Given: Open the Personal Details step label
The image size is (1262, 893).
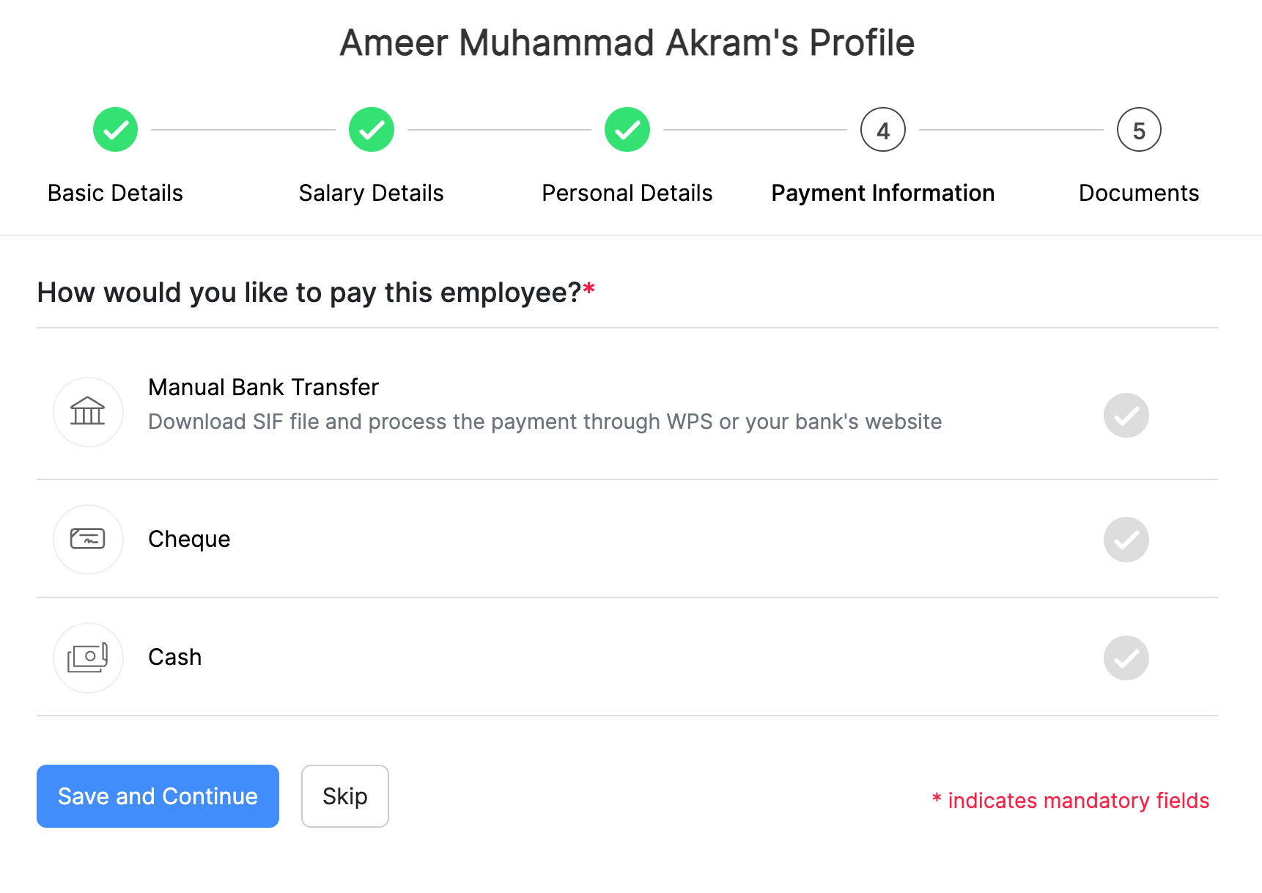Looking at the screenshot, I should pos(627,193).
